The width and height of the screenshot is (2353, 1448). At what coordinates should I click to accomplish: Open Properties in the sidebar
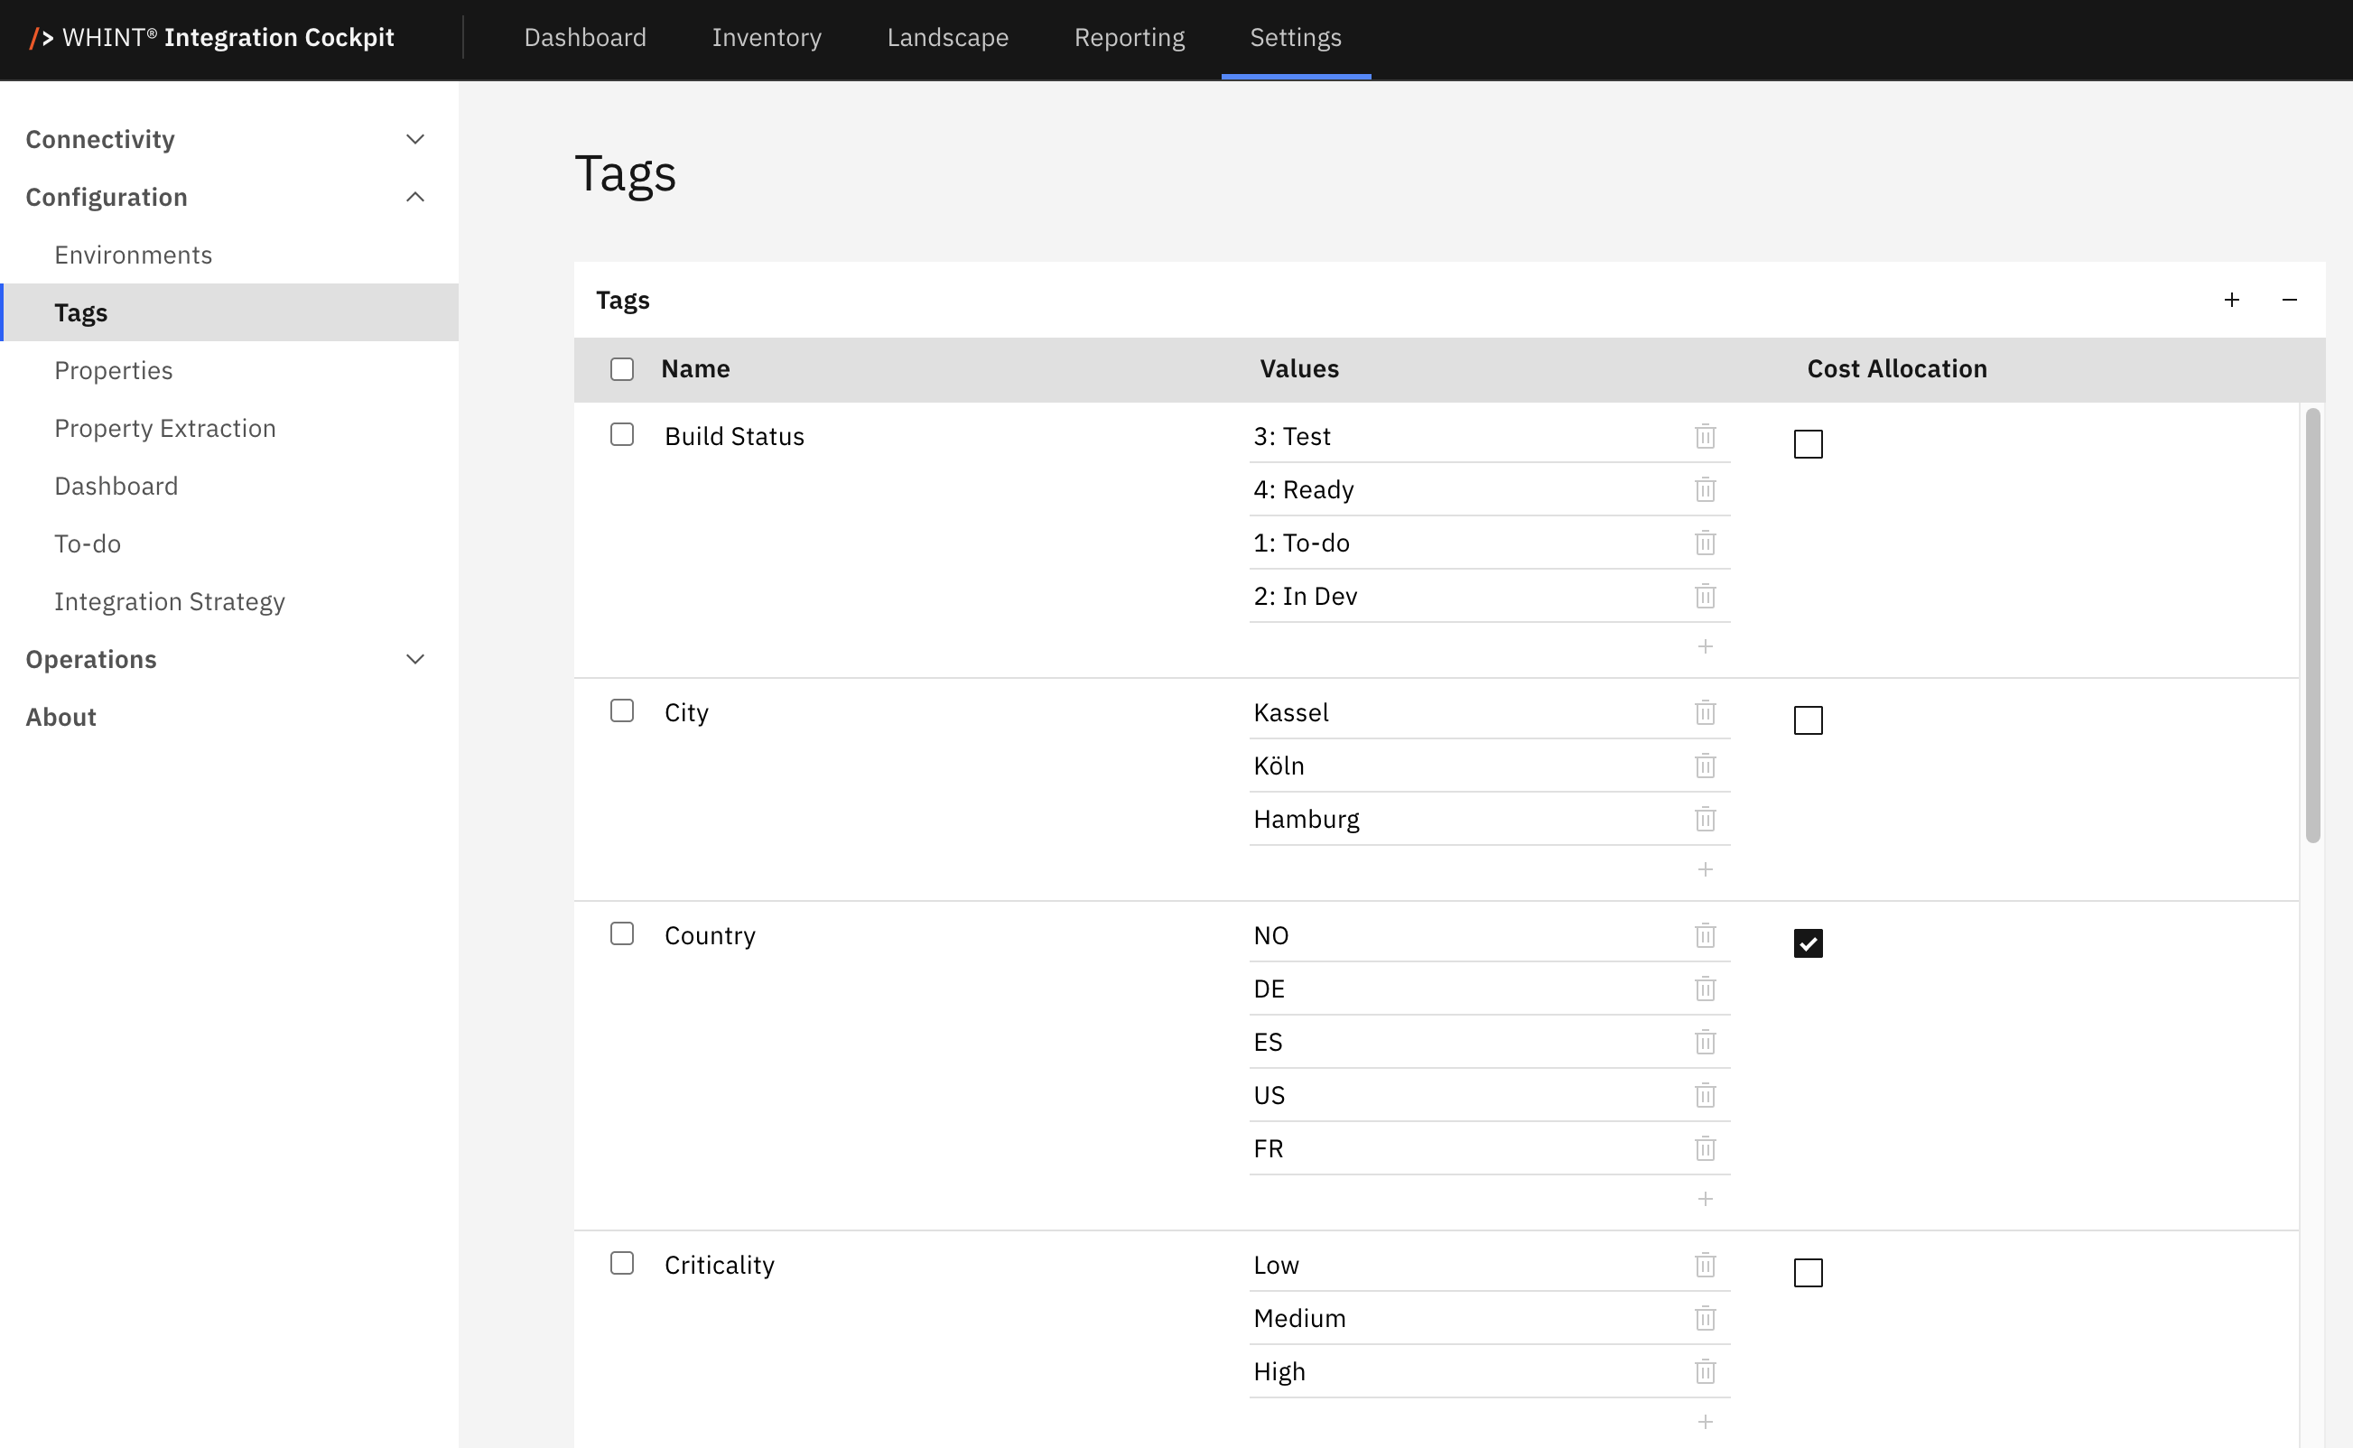pyautogui.click(x=228, y=371)
